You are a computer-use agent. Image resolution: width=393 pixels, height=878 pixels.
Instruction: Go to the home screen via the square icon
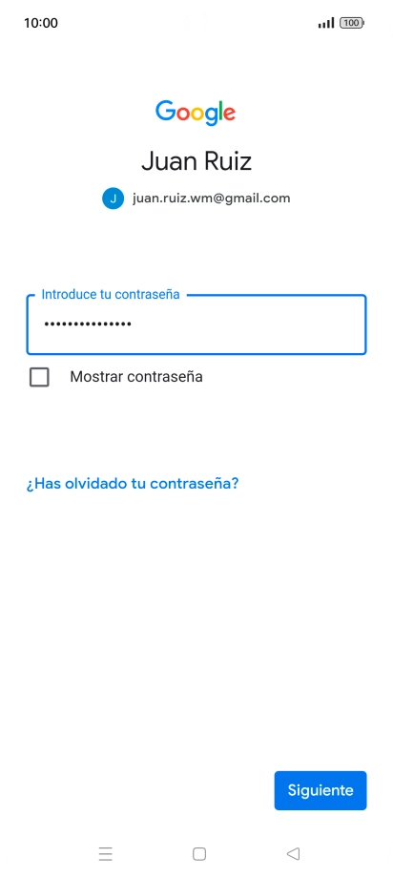click(199, 854)
